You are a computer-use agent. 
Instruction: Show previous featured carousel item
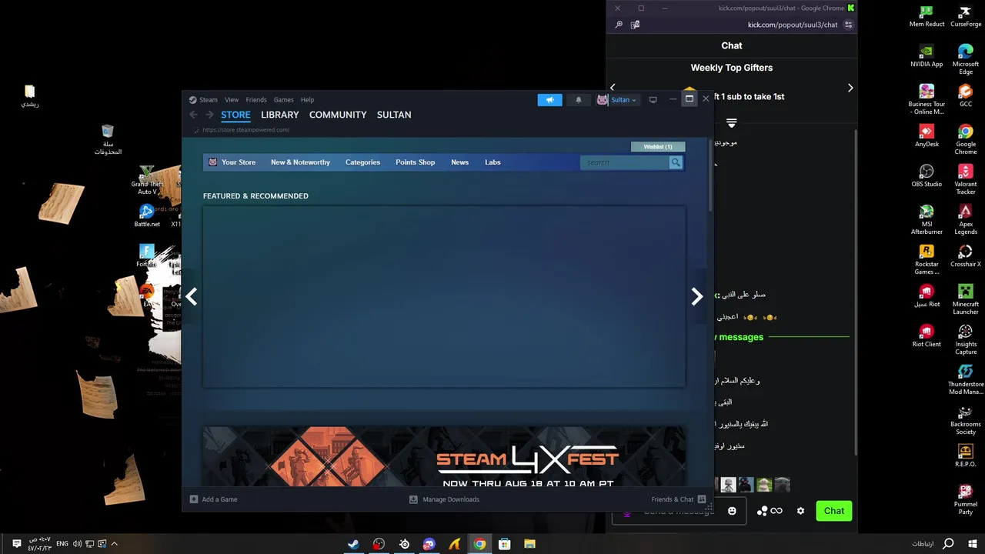coord(192,296)
